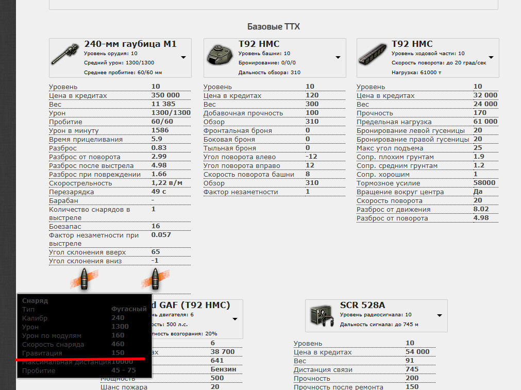Click the Тормозное усилие value 58000
521x390 pixels.
[484, 183]
